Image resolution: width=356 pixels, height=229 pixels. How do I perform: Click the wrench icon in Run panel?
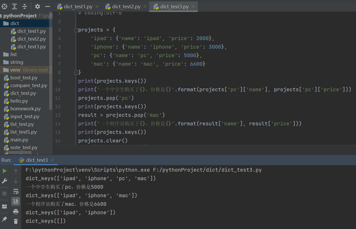pos(5,181)
